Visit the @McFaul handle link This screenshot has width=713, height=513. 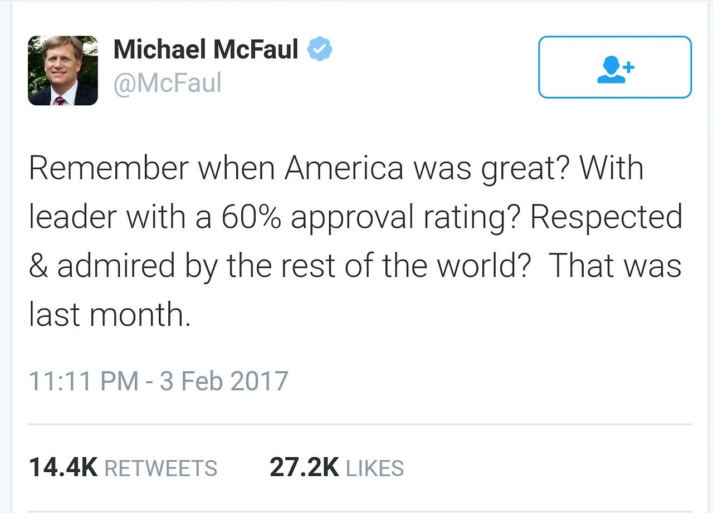pos(167,84)
